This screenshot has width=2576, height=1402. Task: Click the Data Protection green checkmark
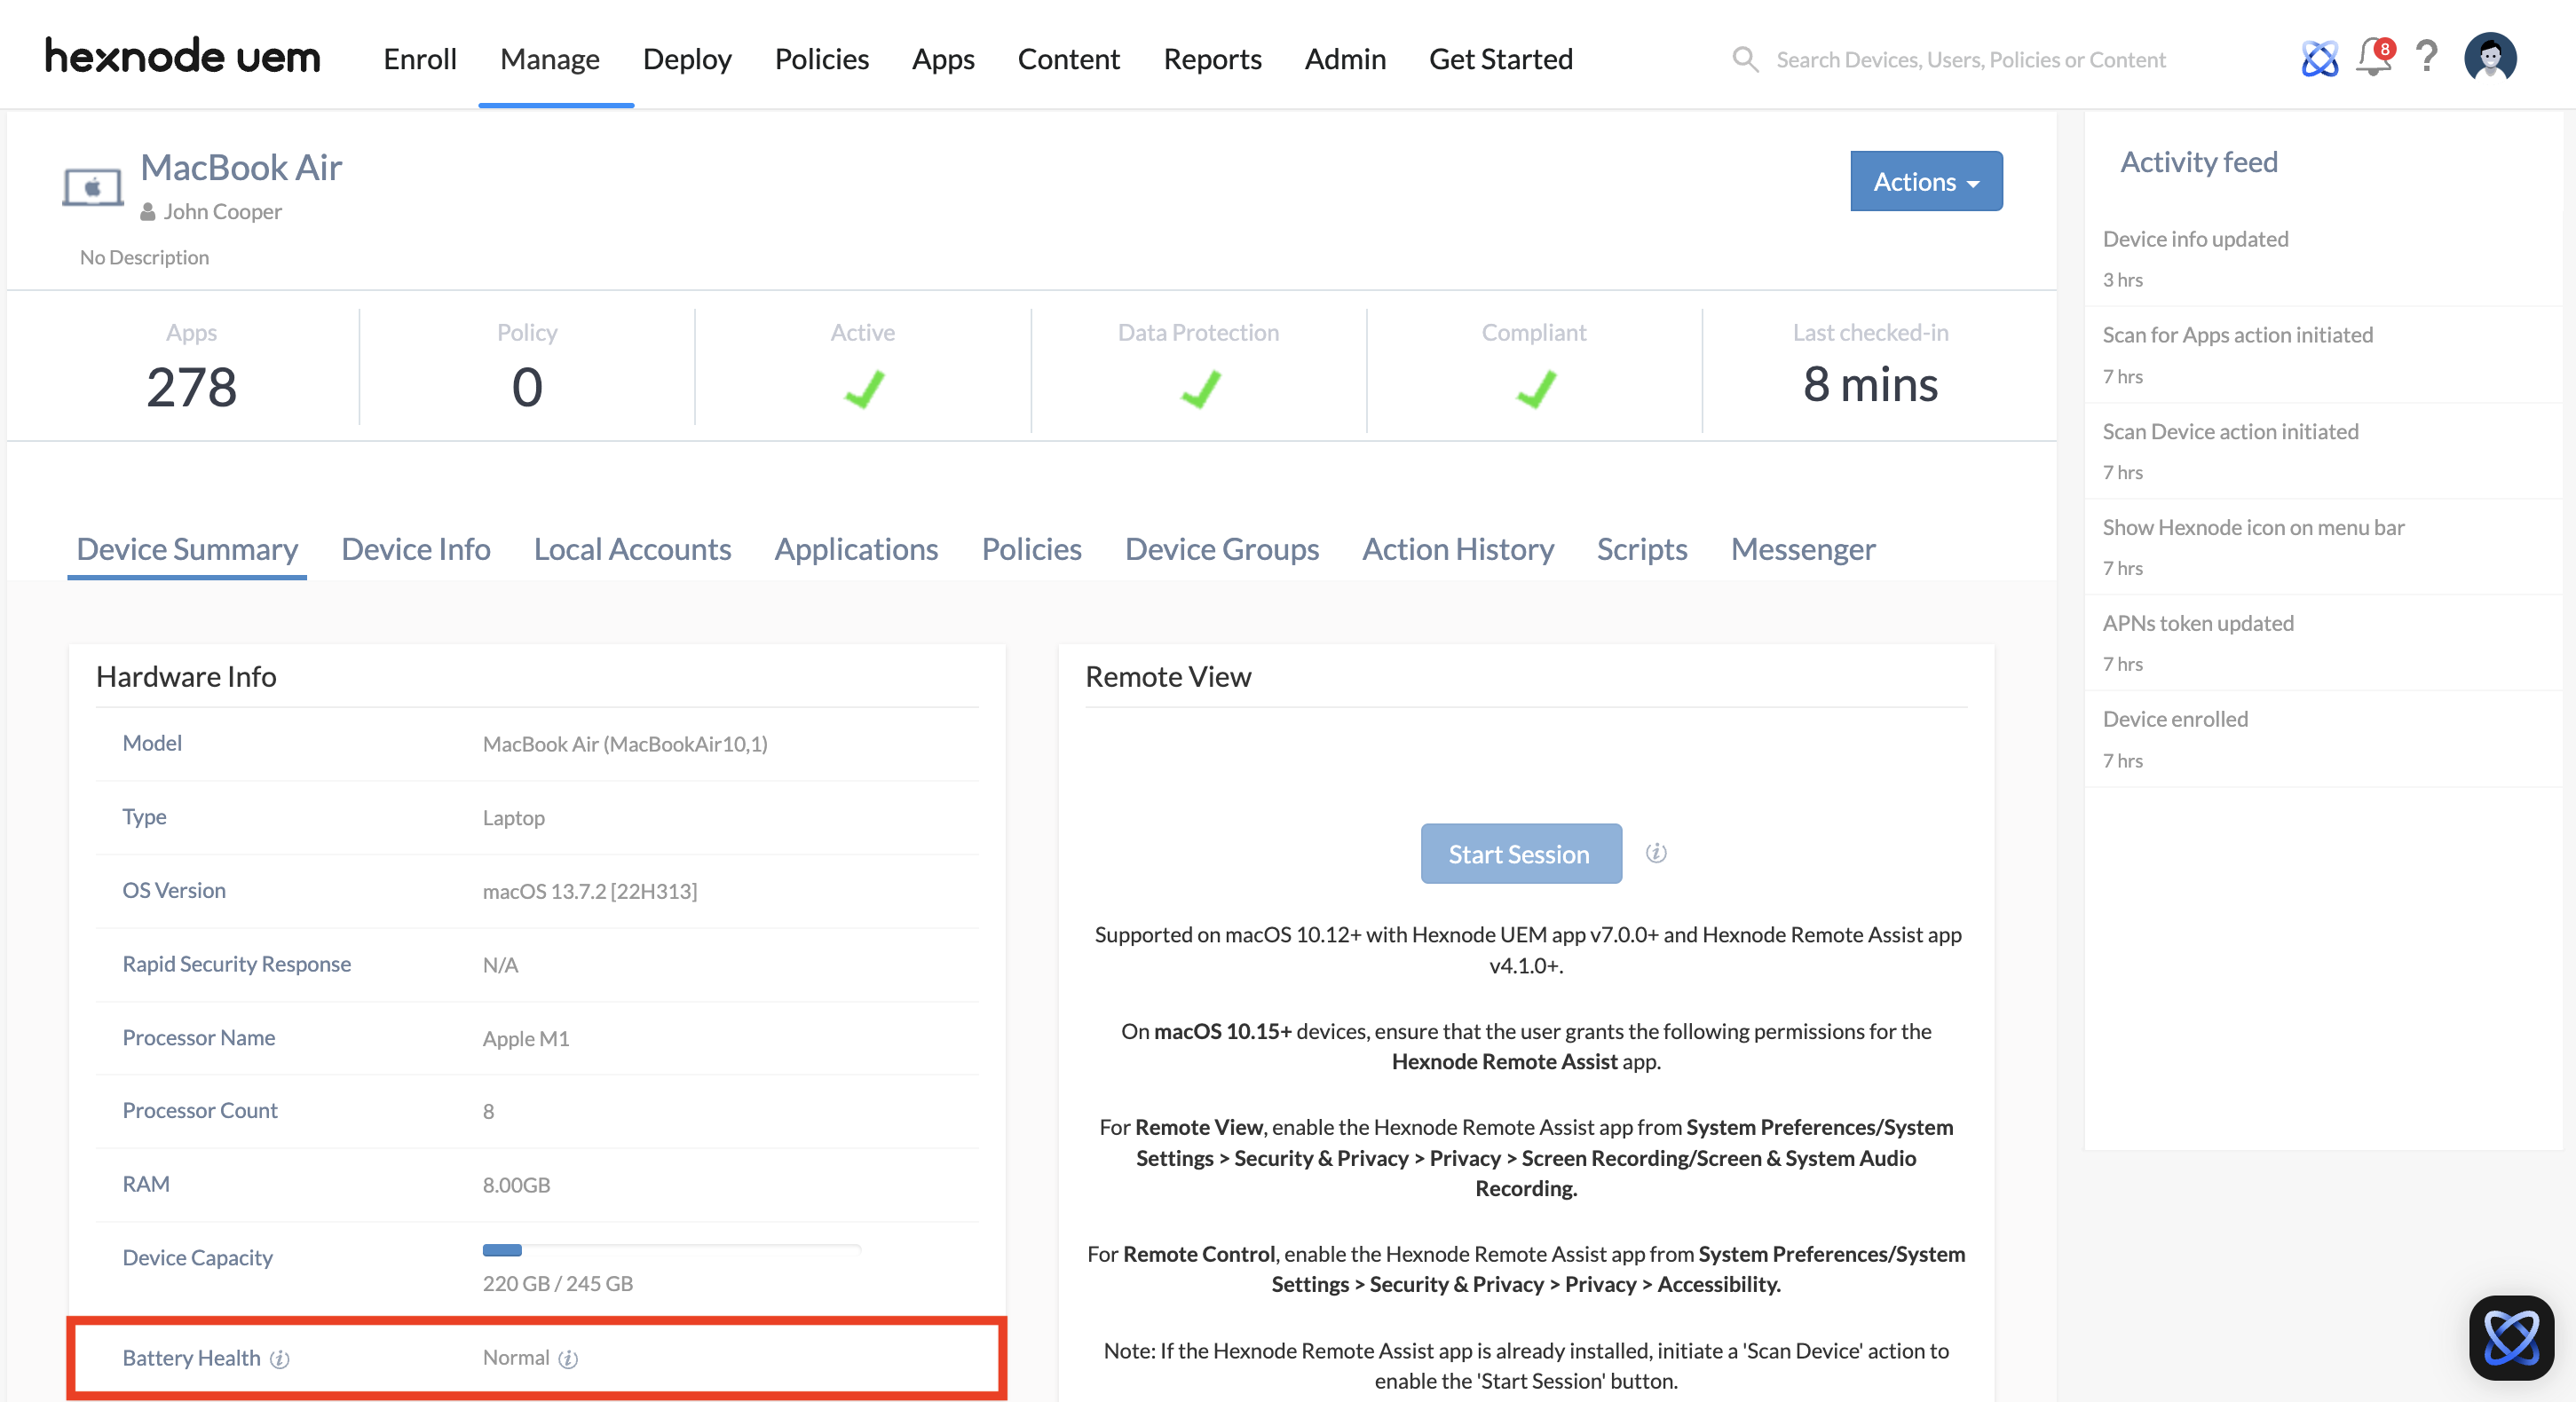point(1200,389)
